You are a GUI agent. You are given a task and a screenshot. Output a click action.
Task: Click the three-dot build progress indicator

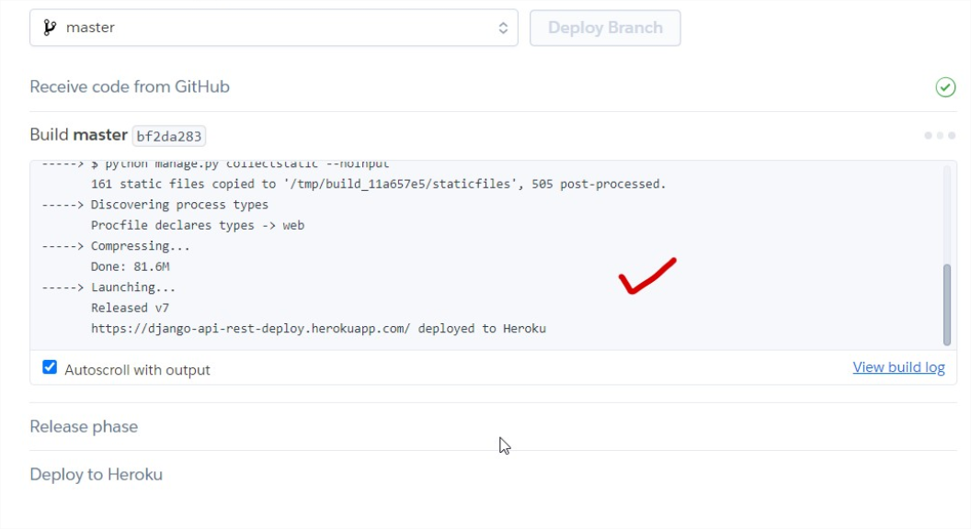(940, 135)
